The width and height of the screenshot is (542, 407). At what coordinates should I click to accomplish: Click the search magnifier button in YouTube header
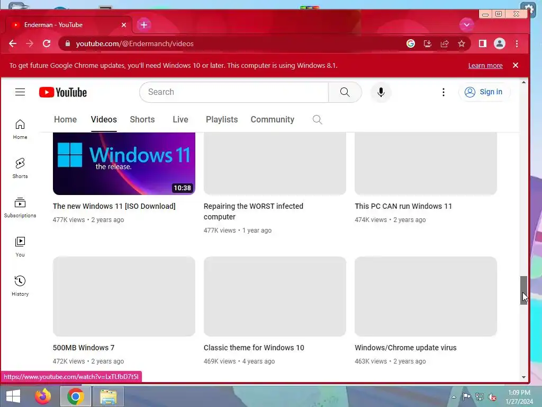pyautogui.click(x=345, y=92)
